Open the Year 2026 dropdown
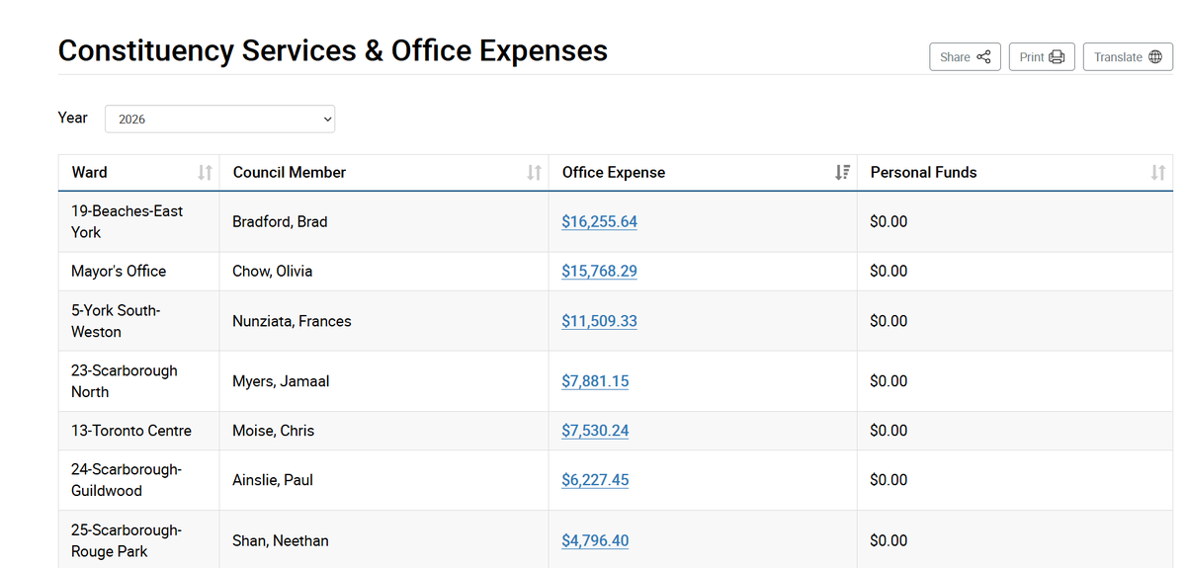 click(219, 119)
